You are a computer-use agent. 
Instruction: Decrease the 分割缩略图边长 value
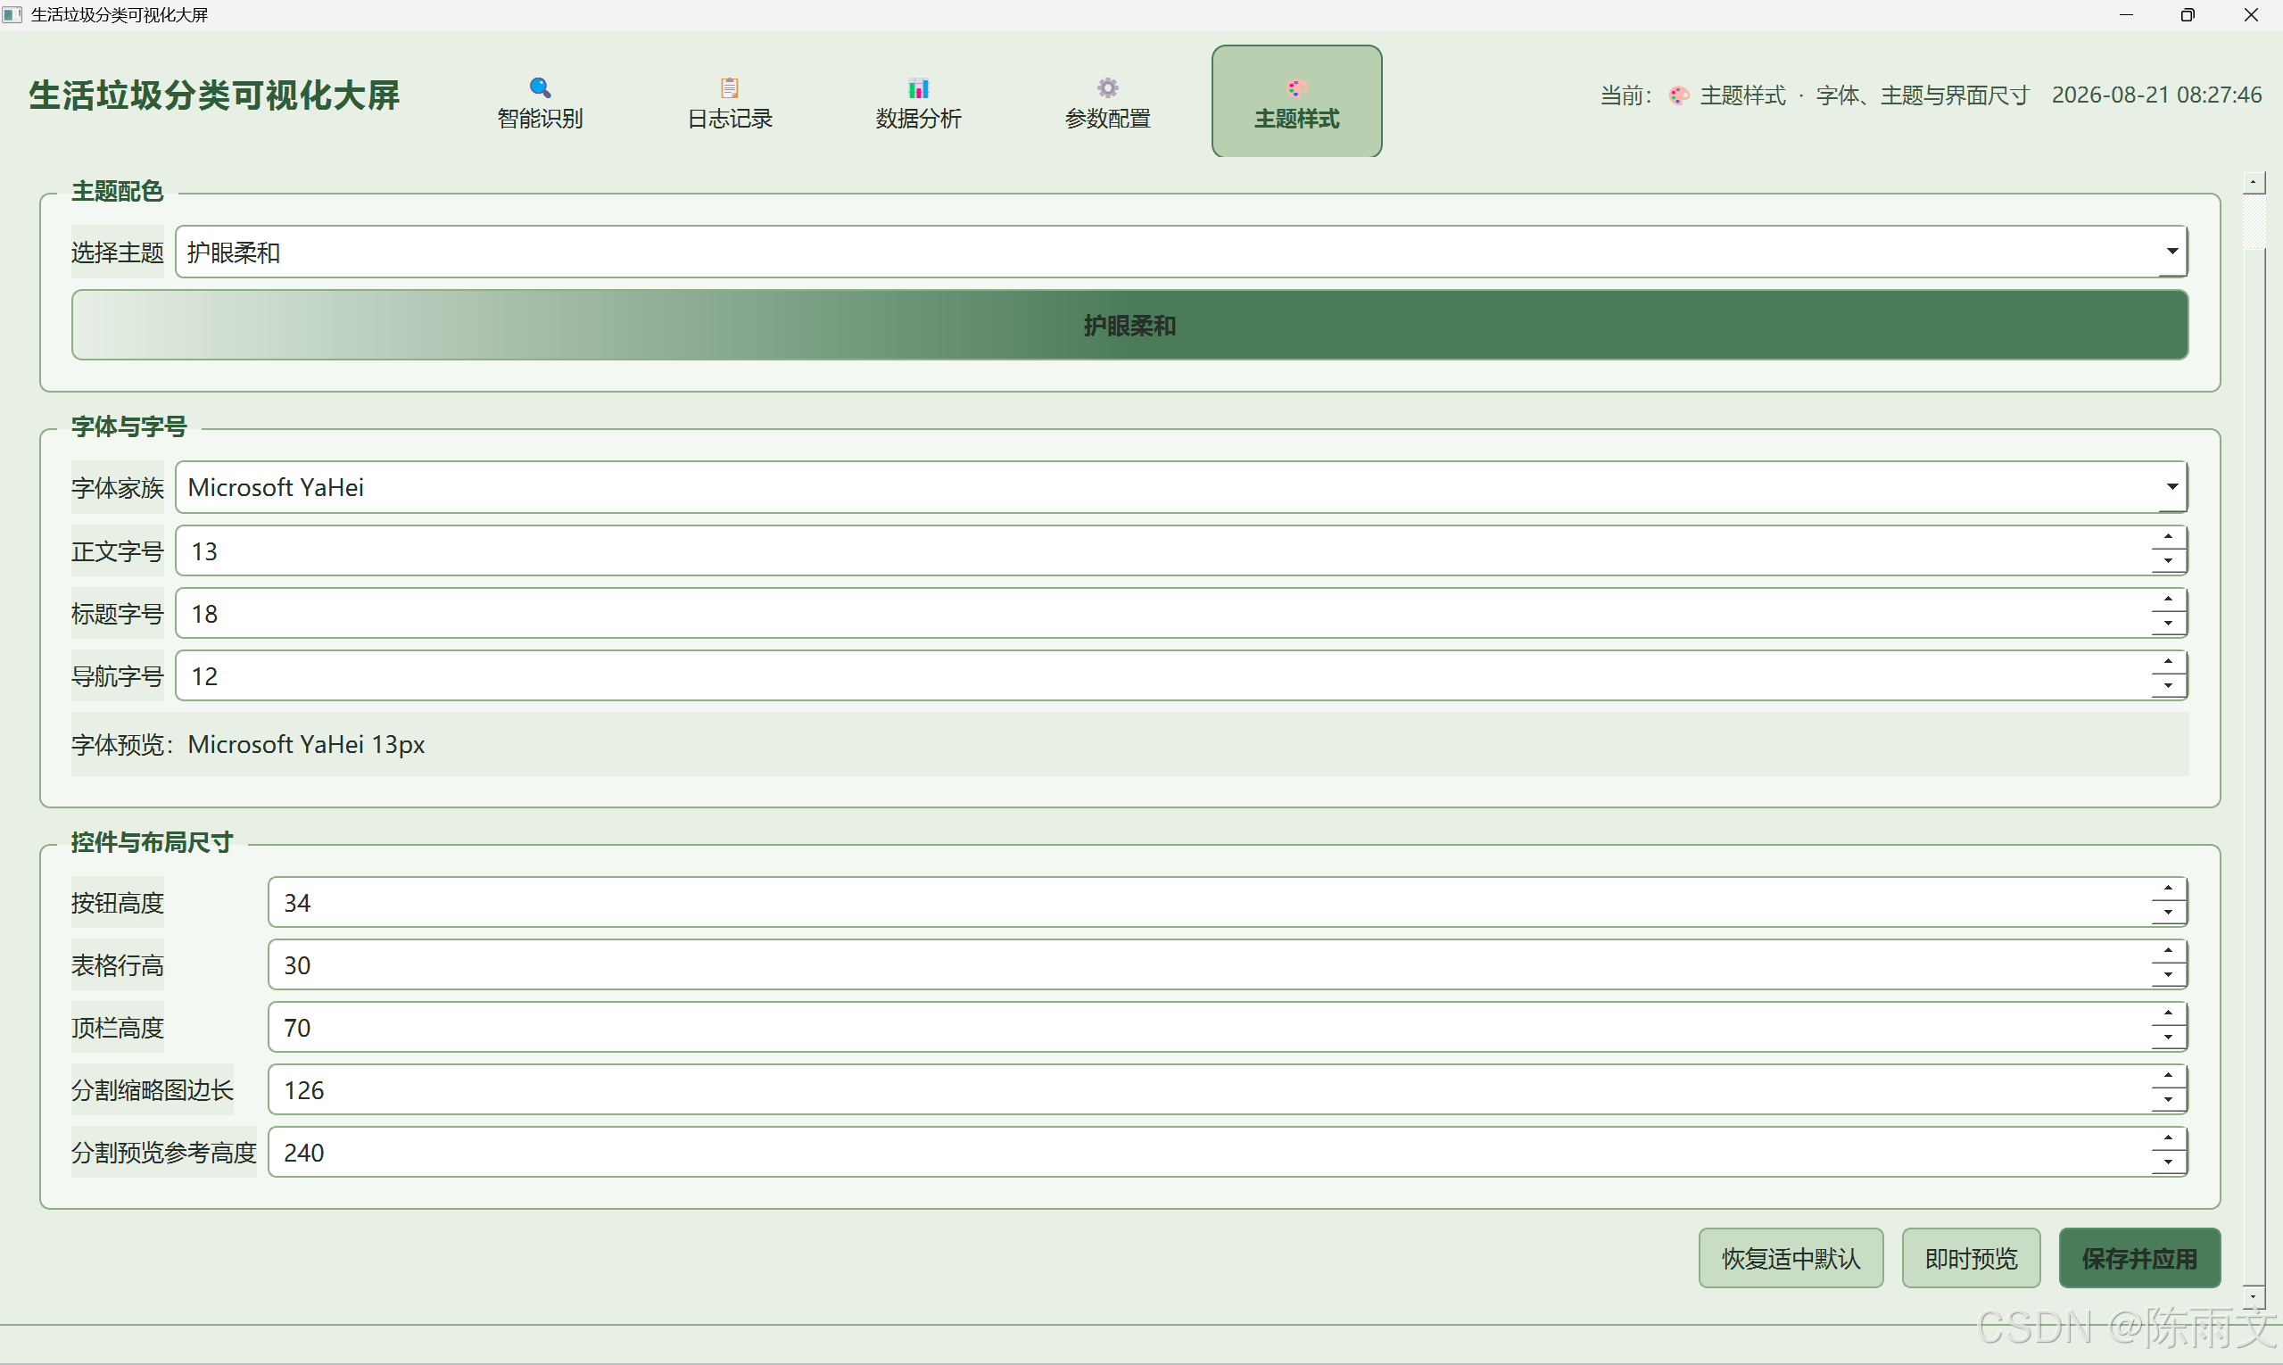click(2168, 1100)
